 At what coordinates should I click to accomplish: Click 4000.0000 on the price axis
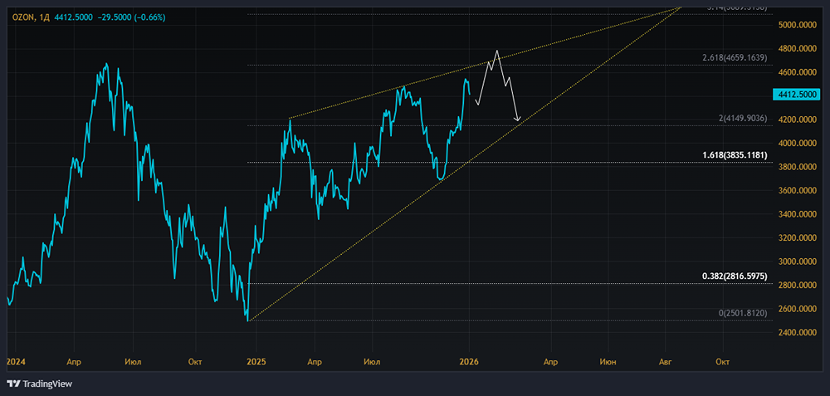point(797,143)
